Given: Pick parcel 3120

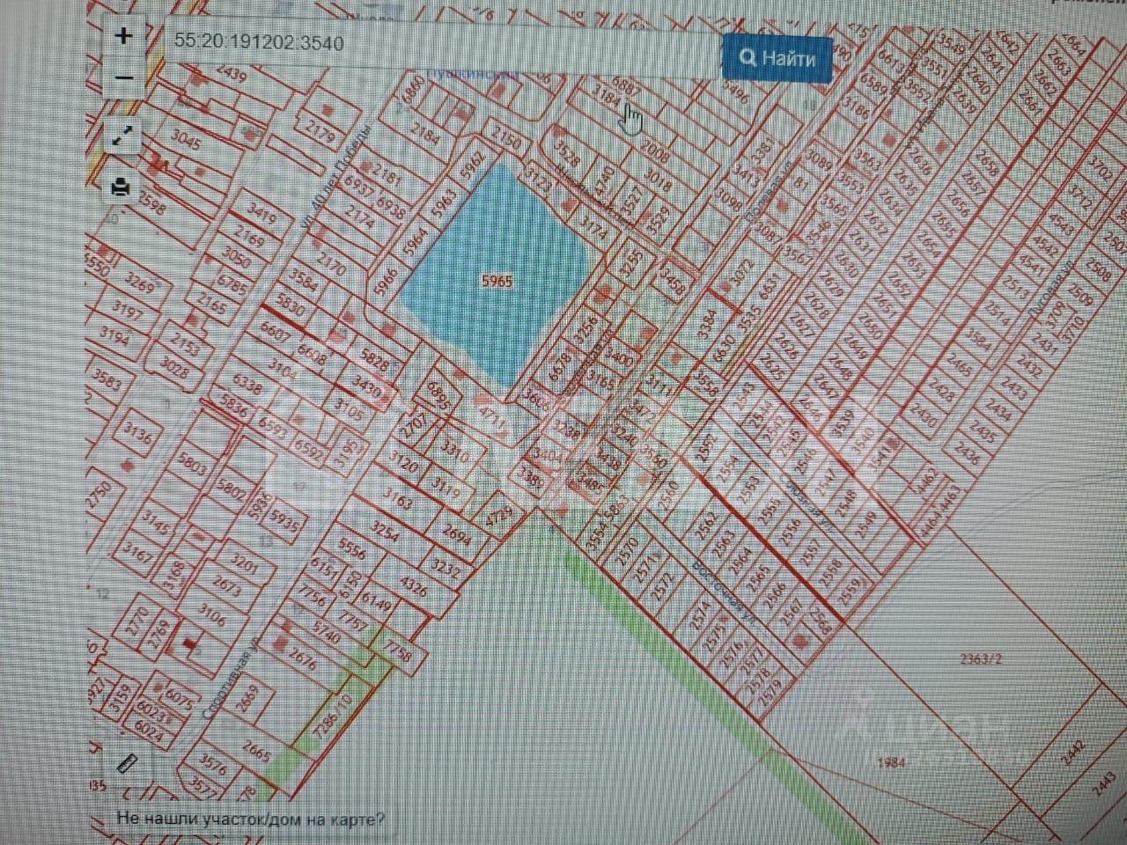Looking at the screenshot, I should [x=403, y=462].
